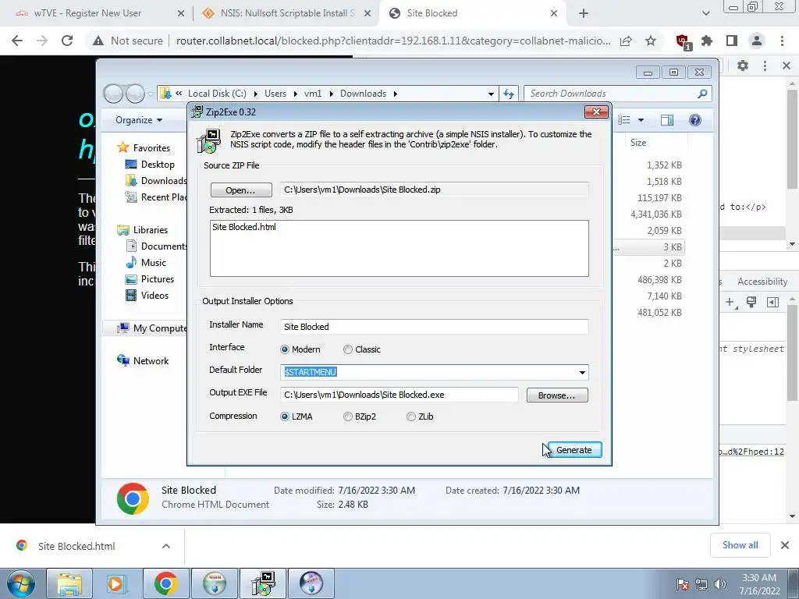The height and width of the screenshot is (599, 799).
Task: Select the Classic interface radio button
Action: (x=348, y=349)
